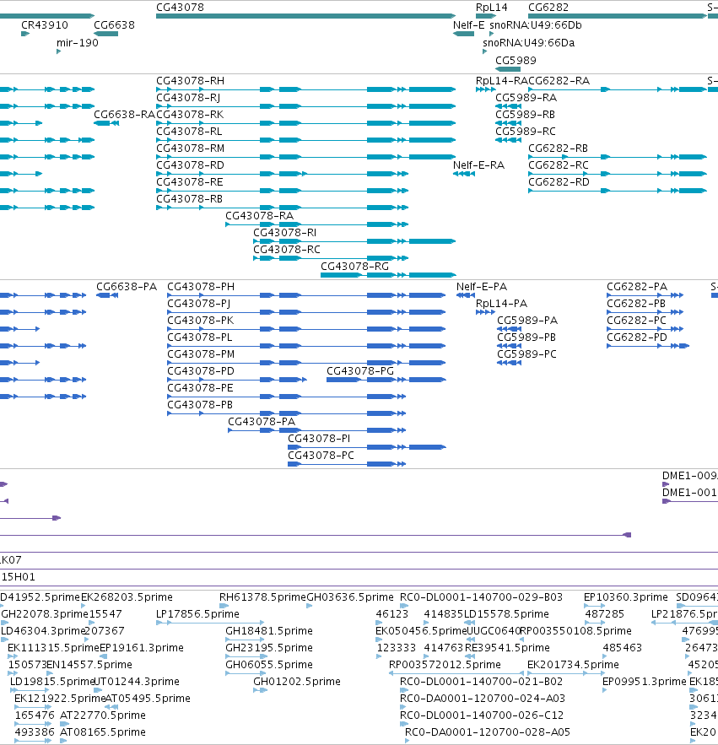Click the snoRNA:U49:66Da label
Viewport: 718px width, 745px height.
tap(529, 43)
